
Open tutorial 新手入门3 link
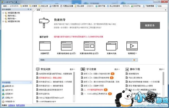[96, 78]
